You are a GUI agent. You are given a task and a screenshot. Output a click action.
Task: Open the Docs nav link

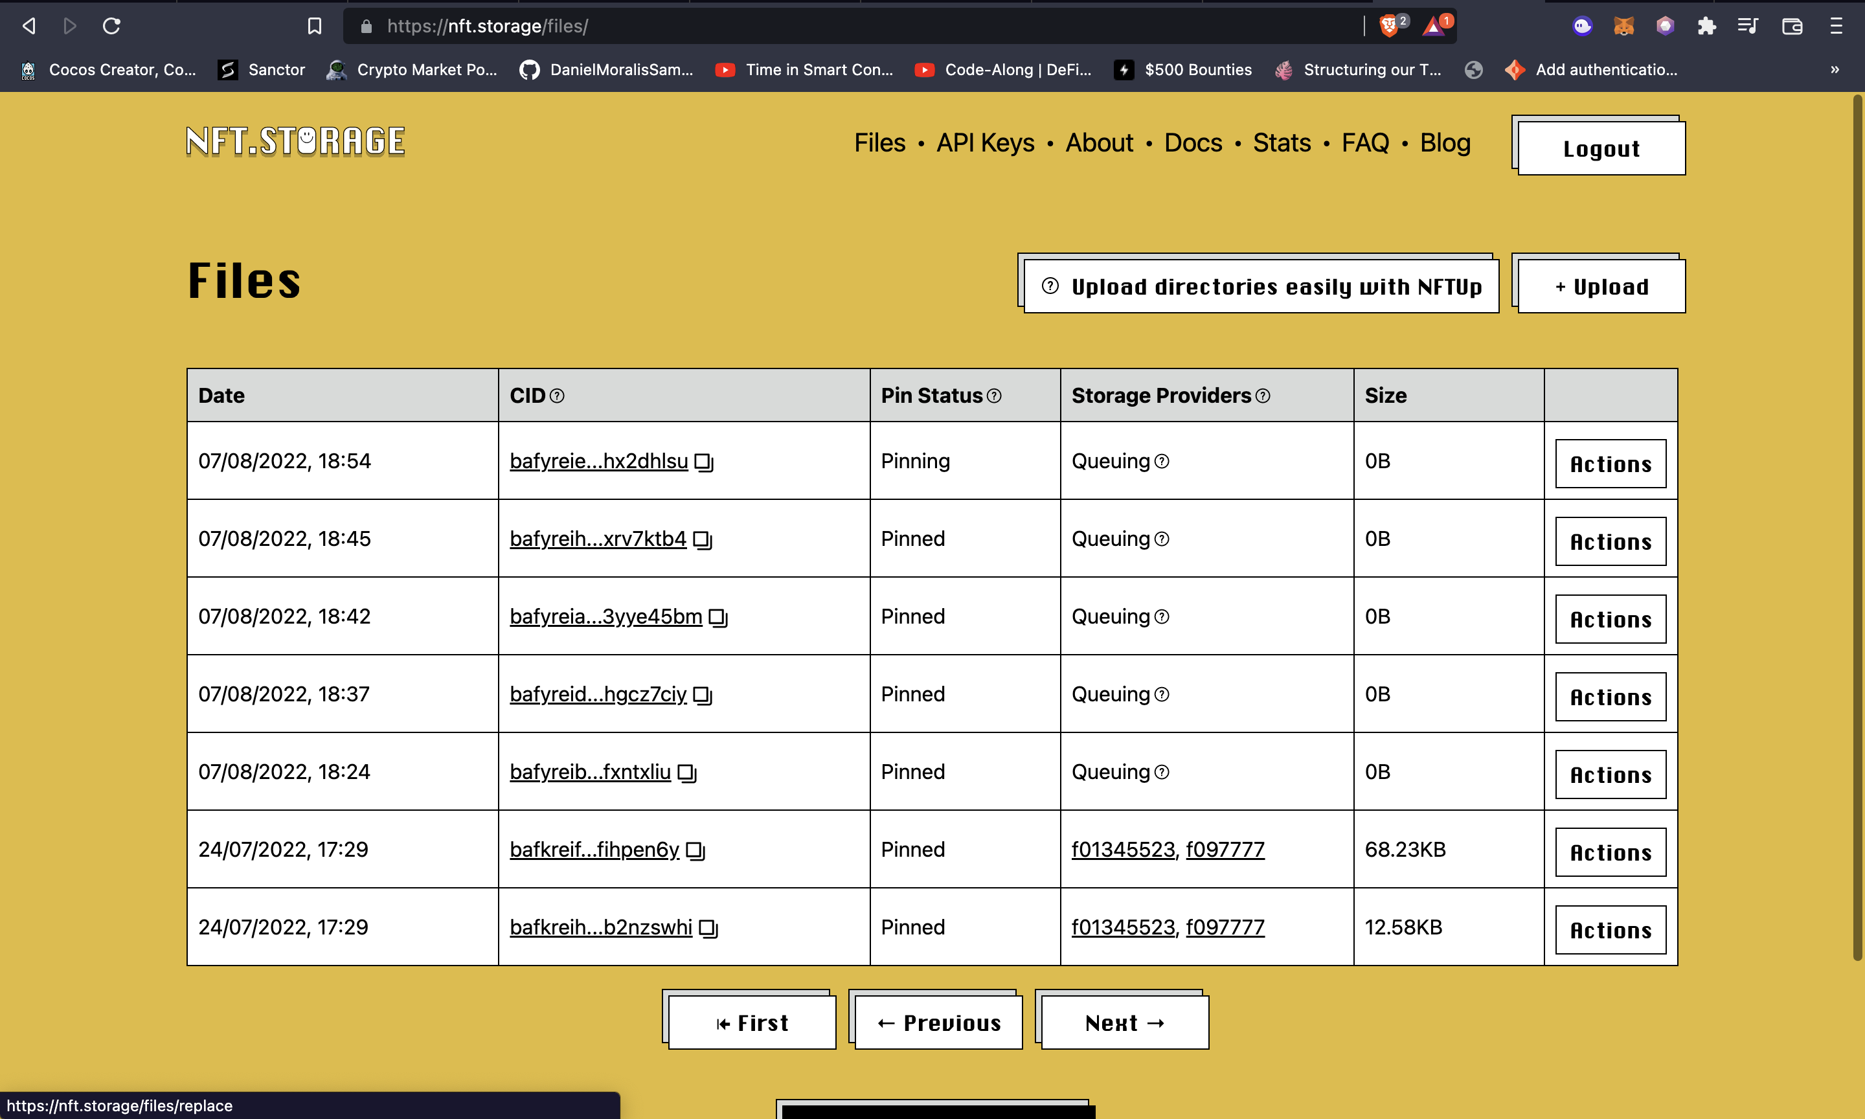tap(1193, 142)
